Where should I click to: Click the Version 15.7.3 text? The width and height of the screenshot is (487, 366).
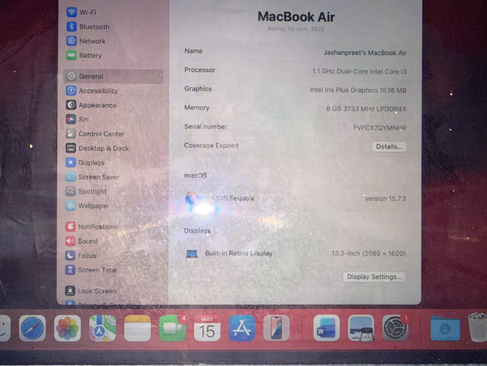pyautogui.click(x=385, y=199)
